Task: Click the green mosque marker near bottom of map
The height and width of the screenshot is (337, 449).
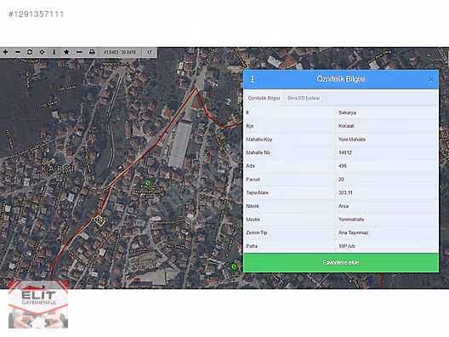Action: point(234,267)
